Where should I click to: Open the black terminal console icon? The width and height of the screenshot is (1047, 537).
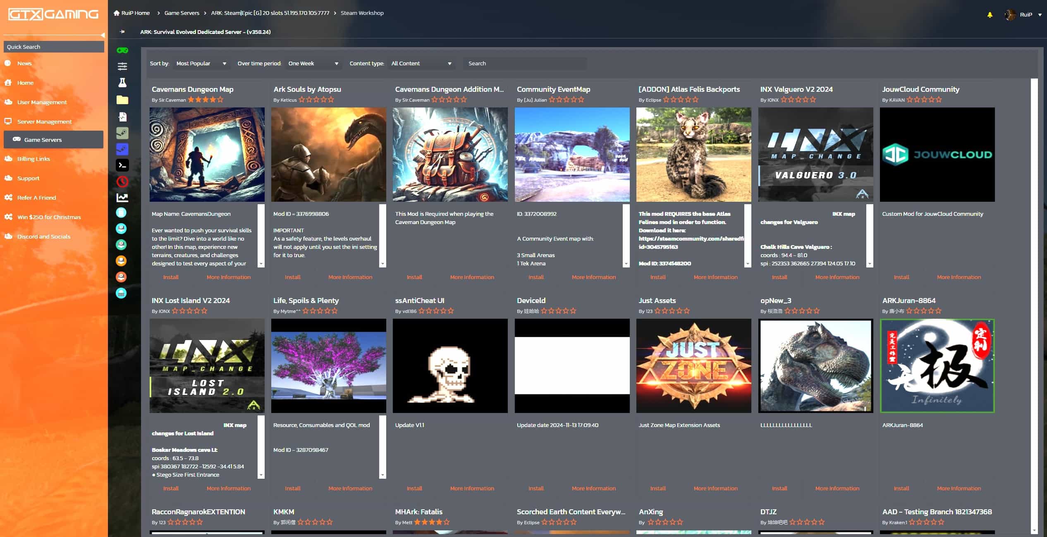point(122,165)
